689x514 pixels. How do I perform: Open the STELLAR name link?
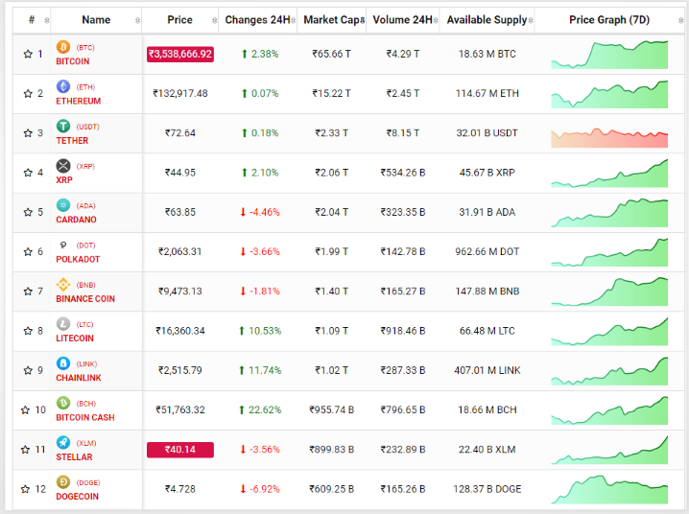(74, 456)
